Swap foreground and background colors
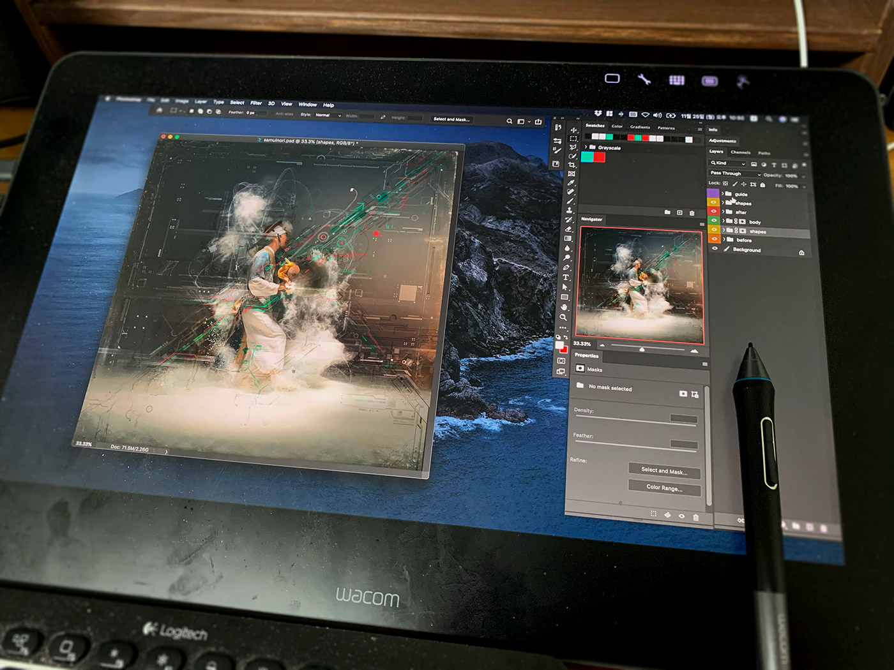Image resolution: width=894 pixels, height=670 pixels. click(x=566, y=337)
